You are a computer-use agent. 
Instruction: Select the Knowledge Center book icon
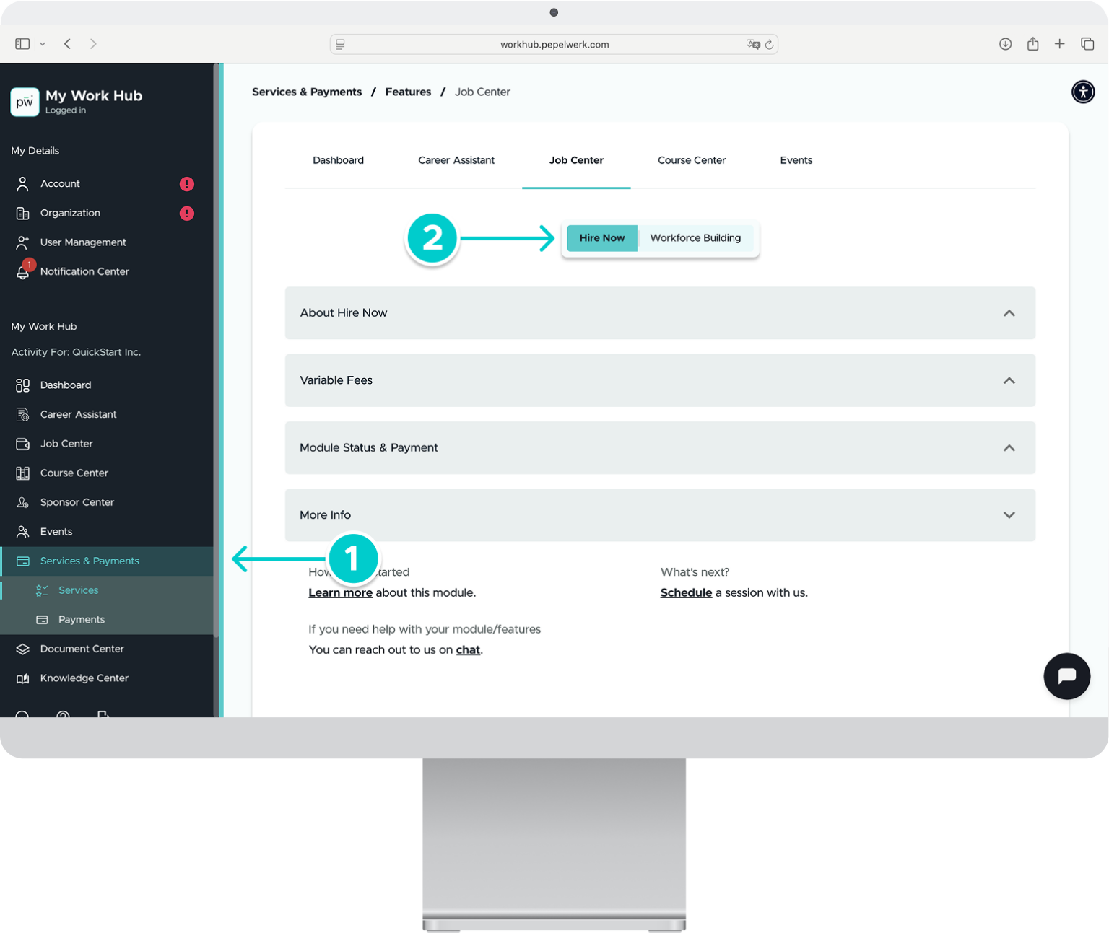coord(22,678)
